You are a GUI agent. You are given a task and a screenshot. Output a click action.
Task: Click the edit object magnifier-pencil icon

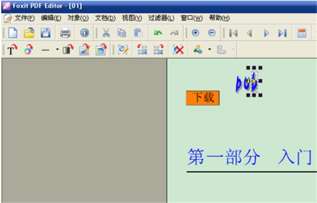point(123,50)
